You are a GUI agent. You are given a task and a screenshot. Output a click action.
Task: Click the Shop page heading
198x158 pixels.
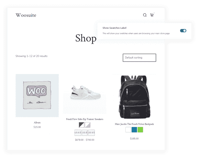[86, 39]
